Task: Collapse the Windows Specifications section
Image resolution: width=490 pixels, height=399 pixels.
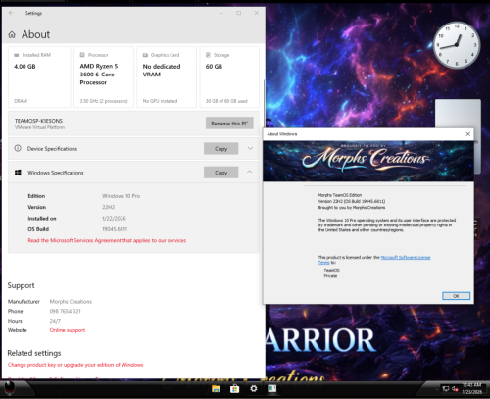Action: [250, 172]
